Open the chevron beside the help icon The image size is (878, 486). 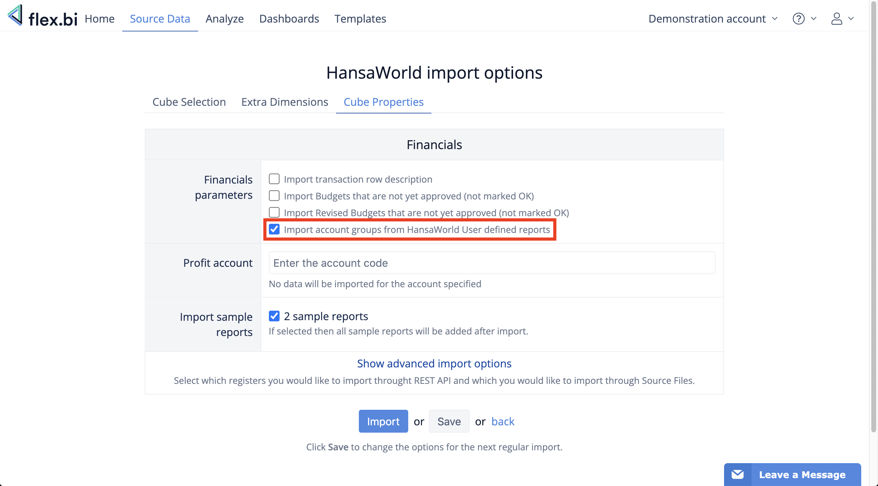click(814, 20)
